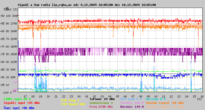Click the "240M" y-axis label
The width and height of the screenshot is (205, 110).
14,31
